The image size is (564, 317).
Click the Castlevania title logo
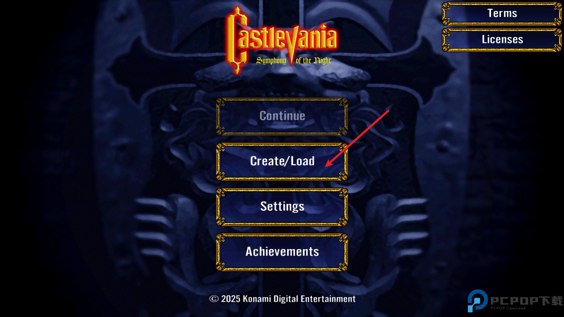[282, 41]
